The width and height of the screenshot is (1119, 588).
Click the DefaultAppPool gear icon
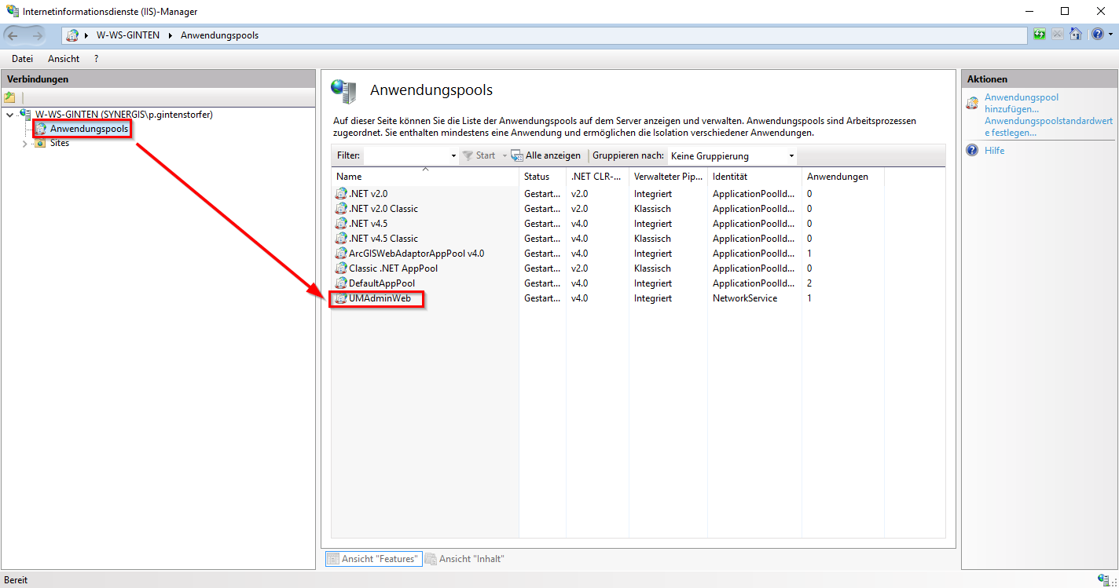point(340,283)
